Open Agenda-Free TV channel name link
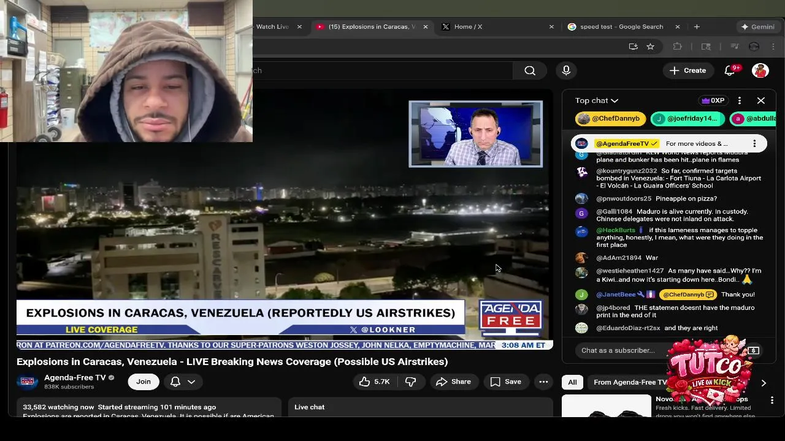The width and height of the screenshot is (785, 441). pyautogui.click(x=75, y=377)
